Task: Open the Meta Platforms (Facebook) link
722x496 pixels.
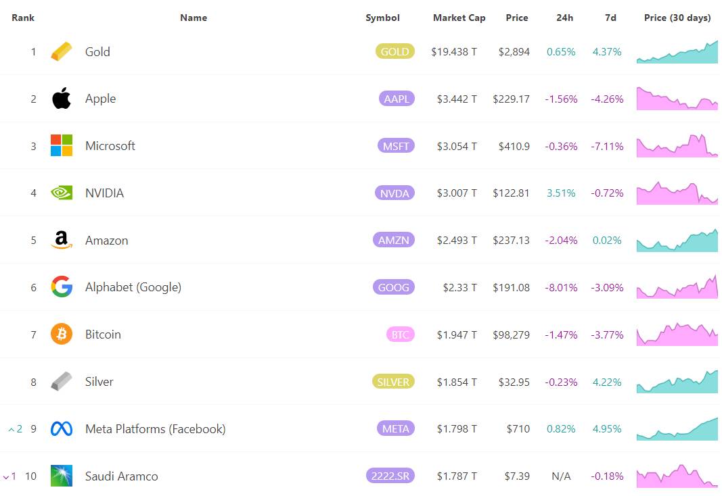Action: pyautogui.click(x=155, y=429)
